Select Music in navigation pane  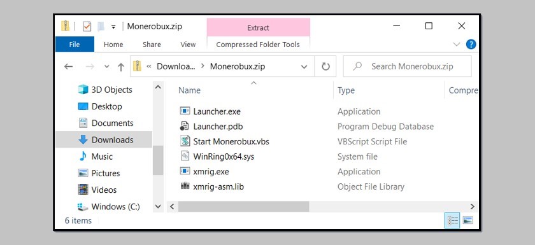pyautogui.click(x=102, y=157)
